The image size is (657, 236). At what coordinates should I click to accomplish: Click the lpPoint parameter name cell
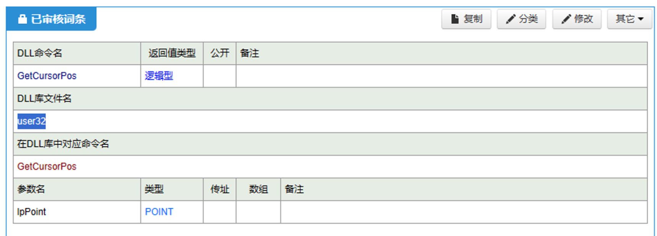point(77,212)
